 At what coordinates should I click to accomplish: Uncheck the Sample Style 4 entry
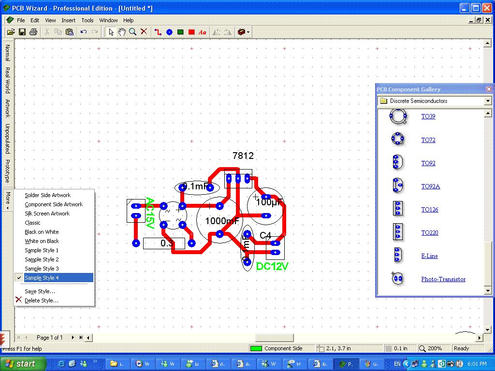(x=54, y=278)
